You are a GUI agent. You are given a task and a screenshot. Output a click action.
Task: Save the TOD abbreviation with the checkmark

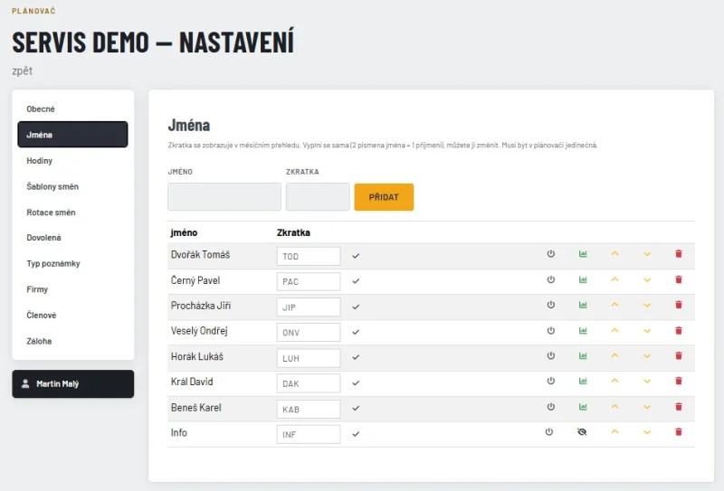[x=356, y=256]
